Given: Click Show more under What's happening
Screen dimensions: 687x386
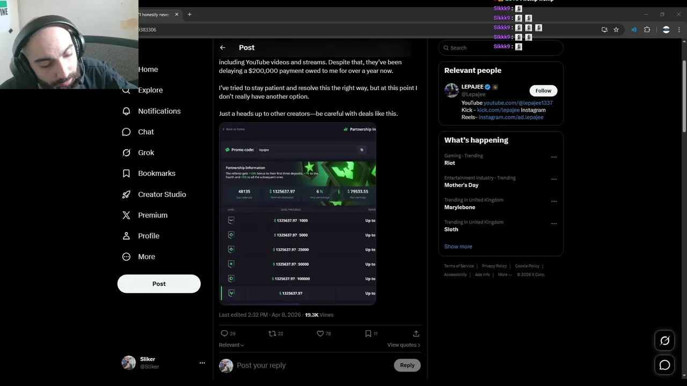Looking at the screenshot, I should click(x=458, y=247).
